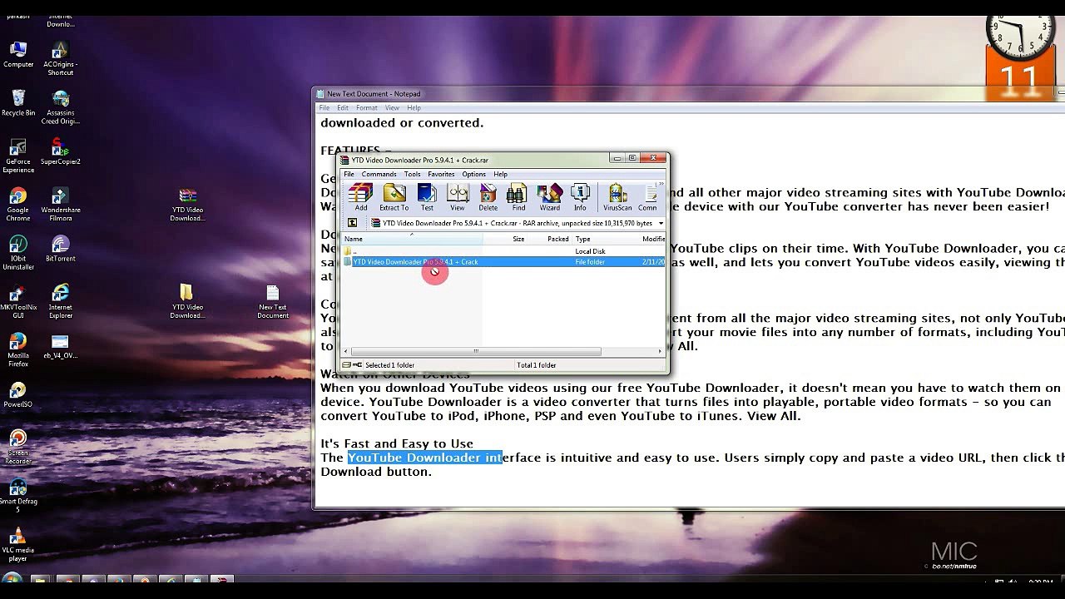Image resolution: width=1065 pixels, height=599 pixels.
Task: Open Recycle Bin on desktop
Action: point(18,103)
